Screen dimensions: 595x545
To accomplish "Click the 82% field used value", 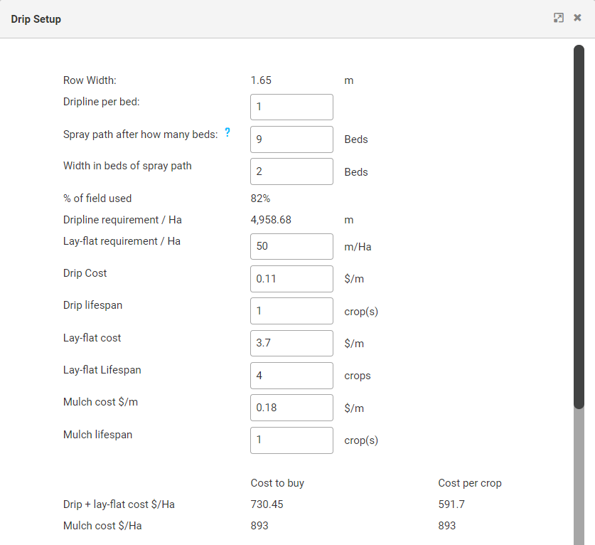I will pos(260,199).
